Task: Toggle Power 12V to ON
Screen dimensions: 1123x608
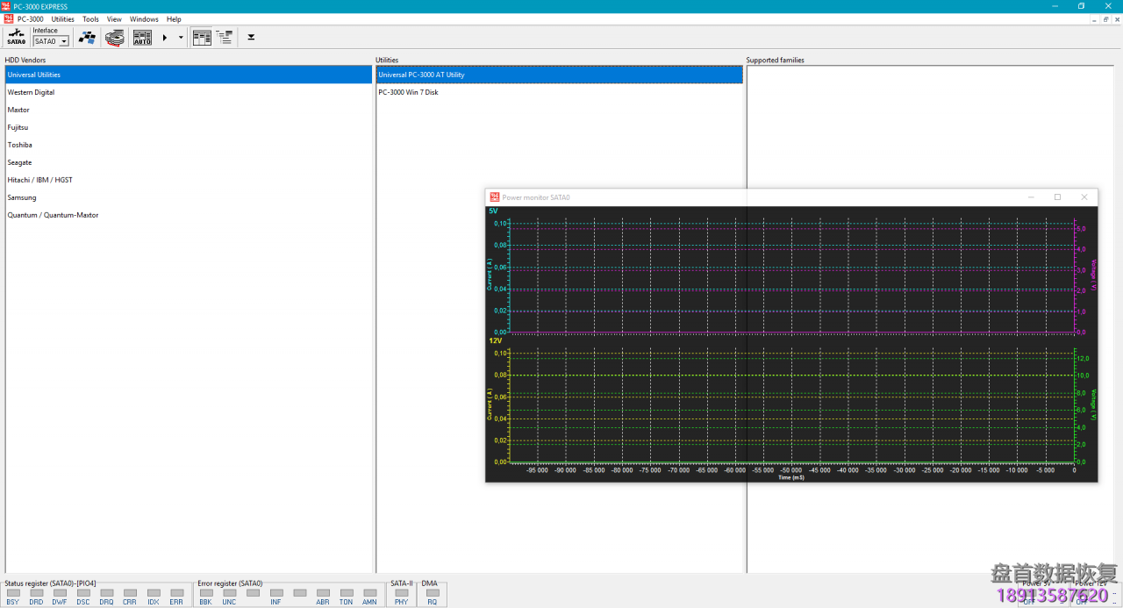Action: click(x=1081, y=593)
